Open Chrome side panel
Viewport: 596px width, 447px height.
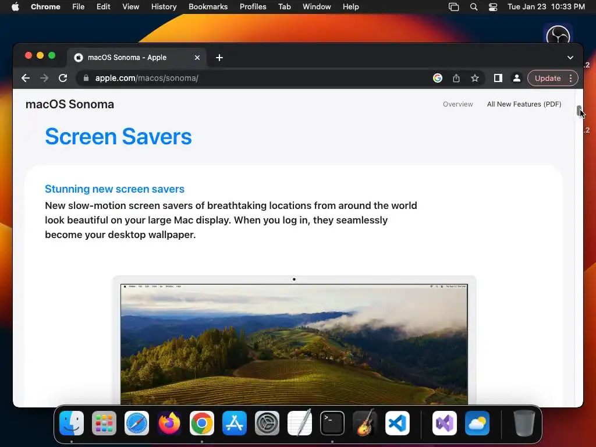point(498,79)
